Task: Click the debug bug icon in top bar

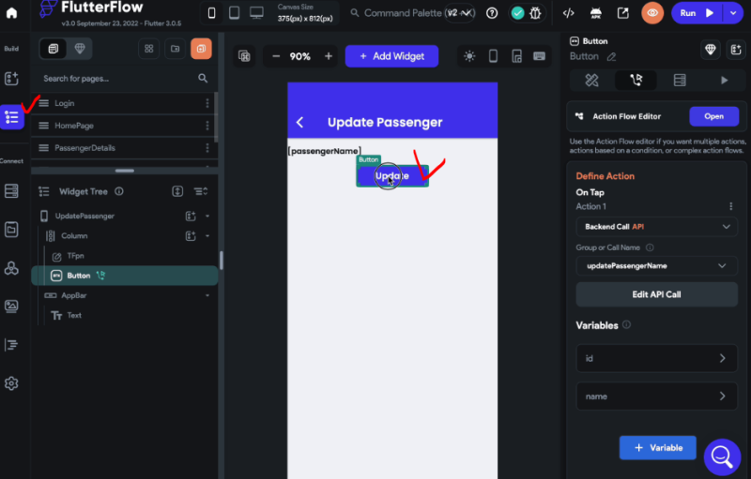Action: 535,13
